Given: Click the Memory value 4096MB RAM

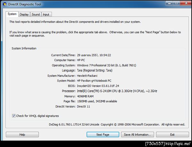Looking at the screenshot, I should pyautogui.click(x=85, y=97).
